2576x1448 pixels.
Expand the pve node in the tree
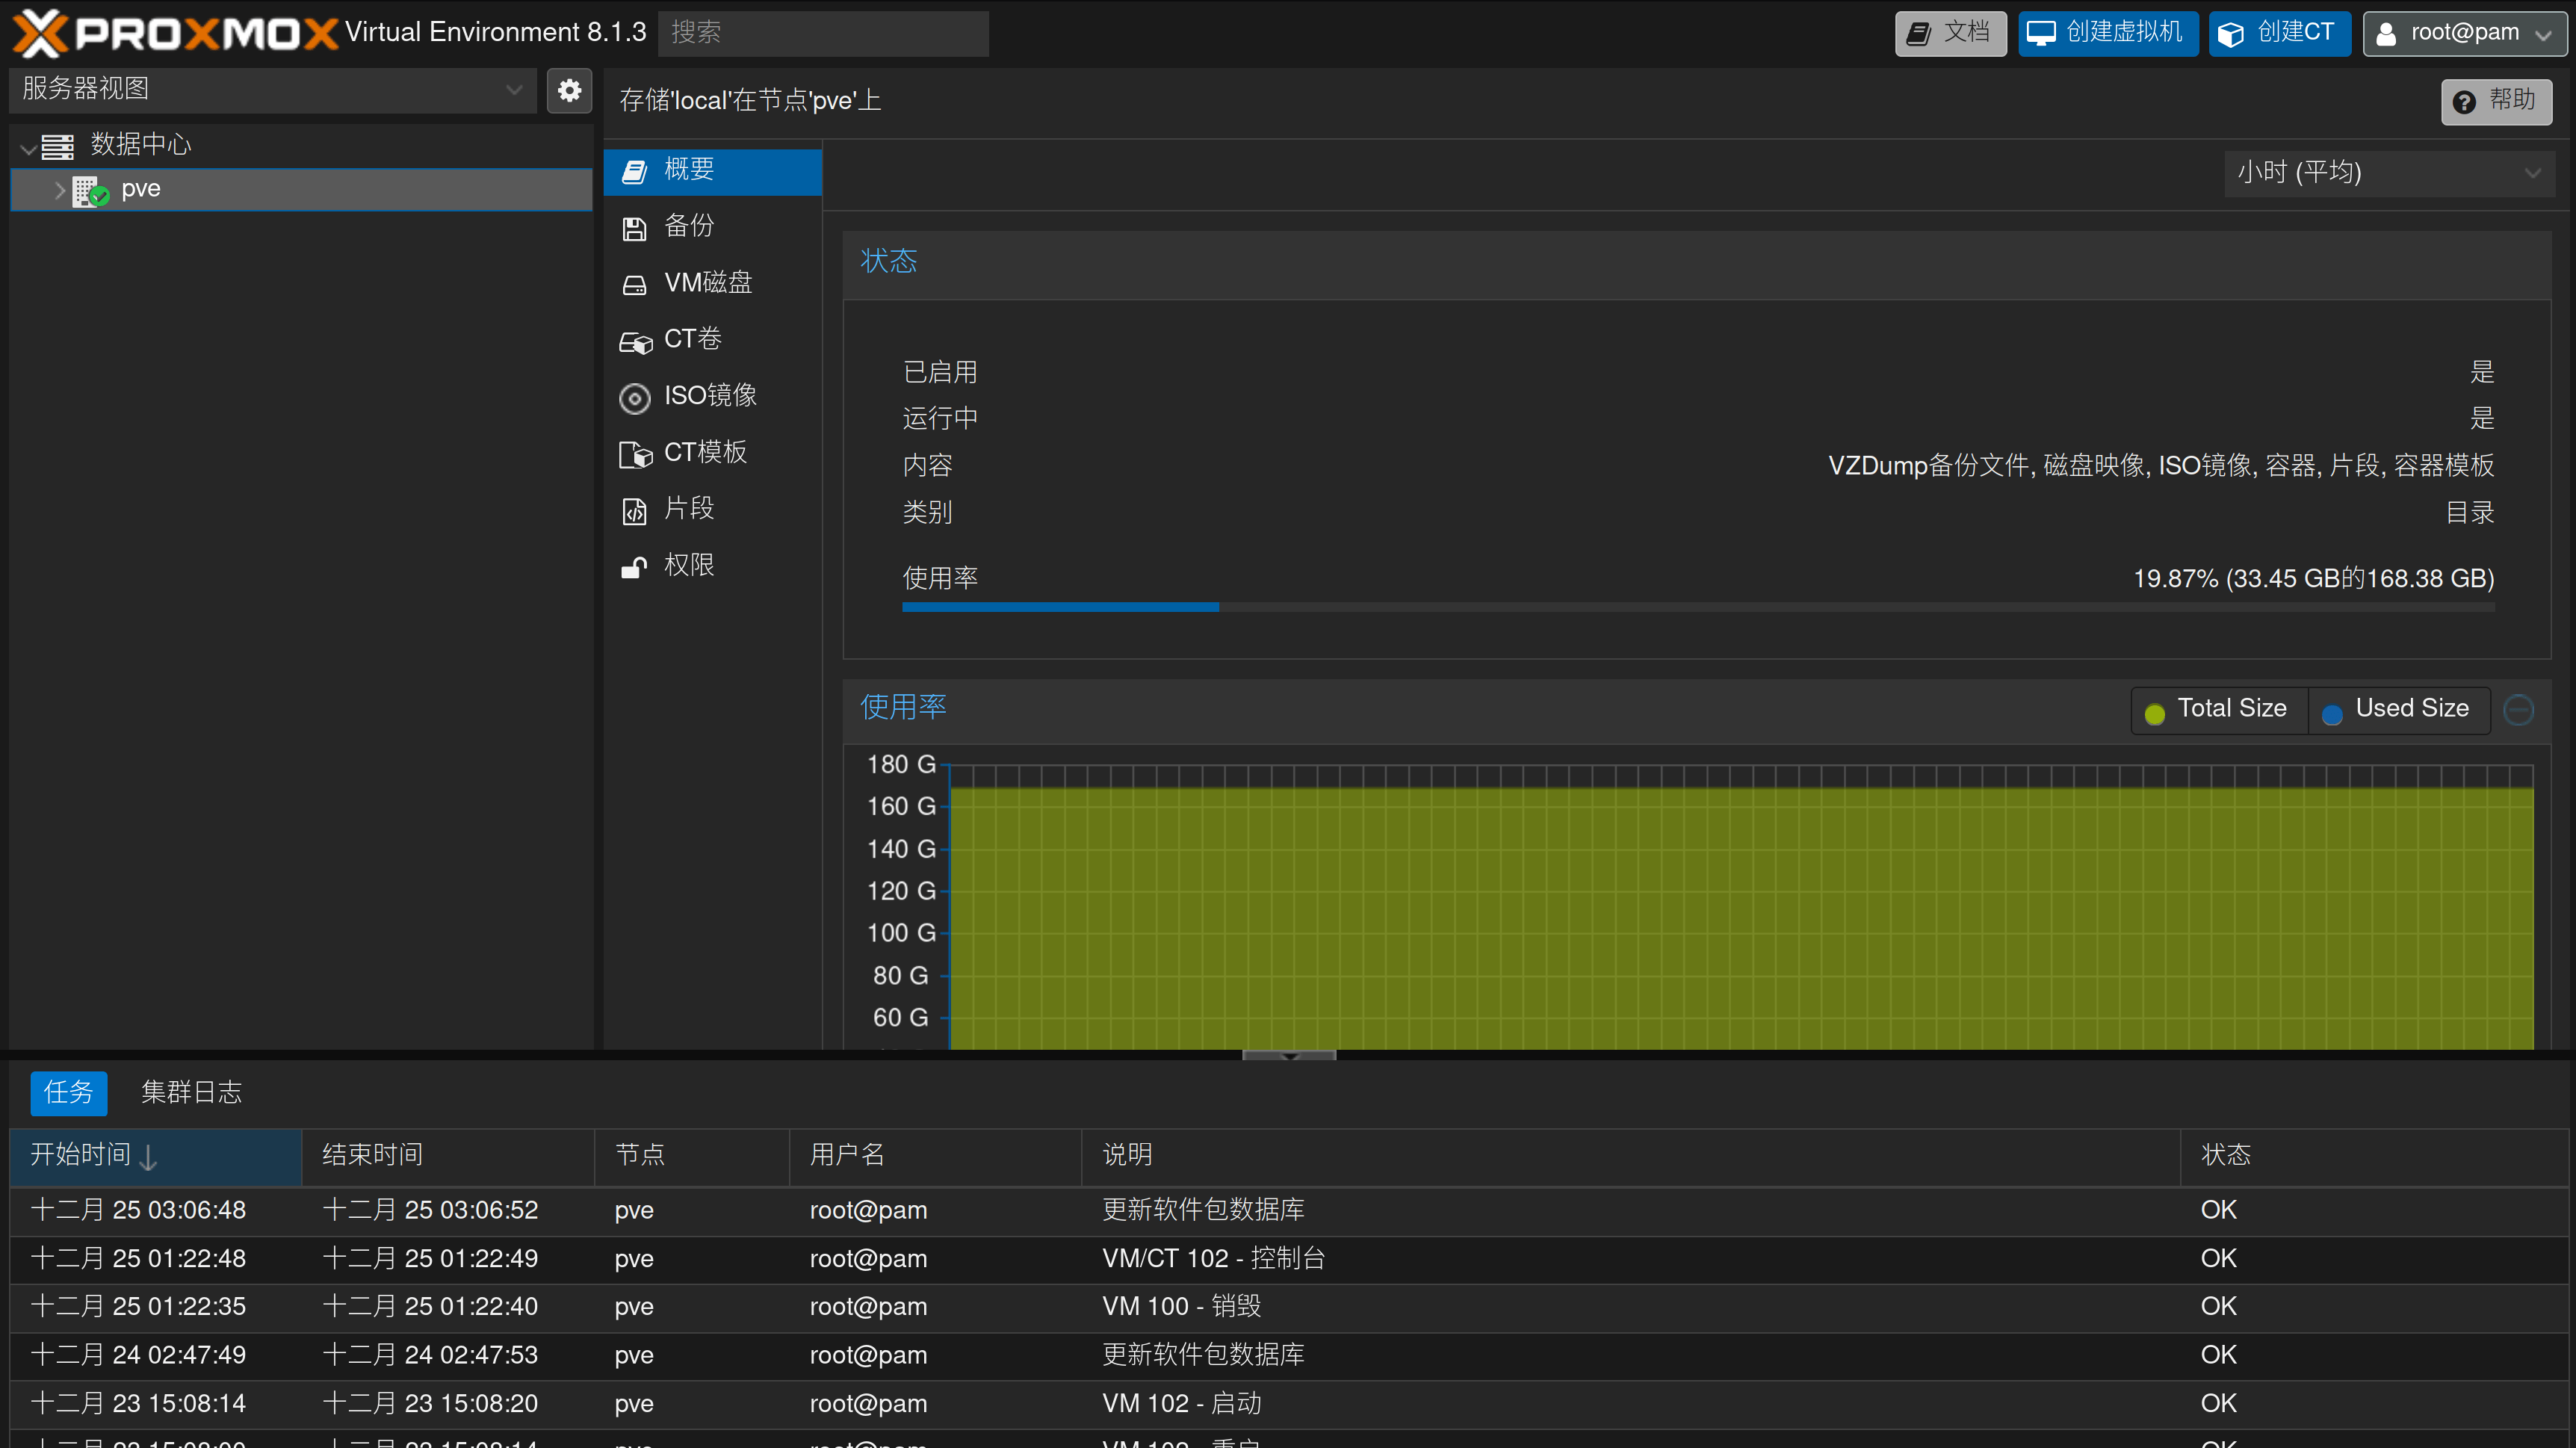pyautogui.click(x=60, y=190)
